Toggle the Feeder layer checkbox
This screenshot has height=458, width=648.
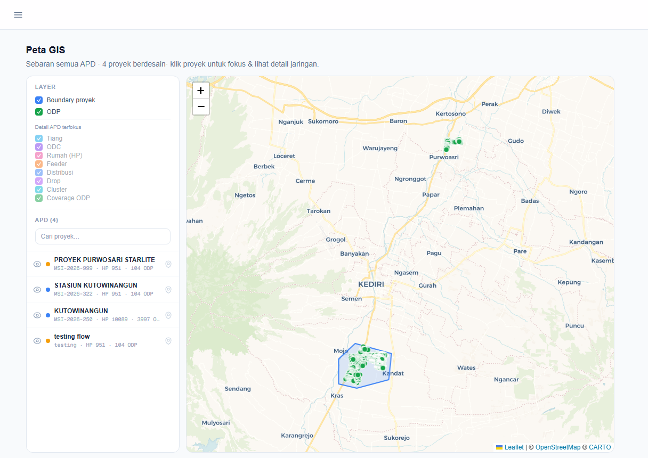click(39, 164)
